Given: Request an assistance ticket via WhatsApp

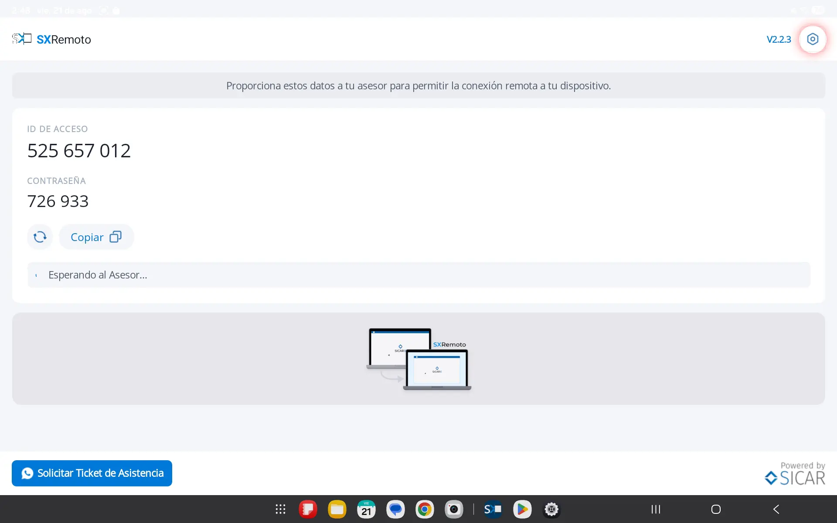Looking at the screenshot, I should [x=92, y=473].
